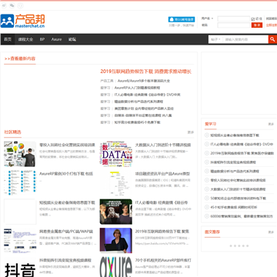
Task: Click 更多 beside 社区精选
Action: (x=191, y=132)
